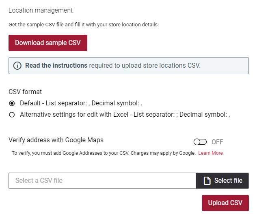This screenshot has height=218, width=257.
Task: Click the document icon on Select file
Action: (207, 181)
